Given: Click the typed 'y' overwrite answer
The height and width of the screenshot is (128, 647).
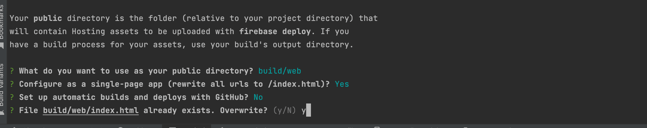Looking at the screenshot, I should [303, 110].
